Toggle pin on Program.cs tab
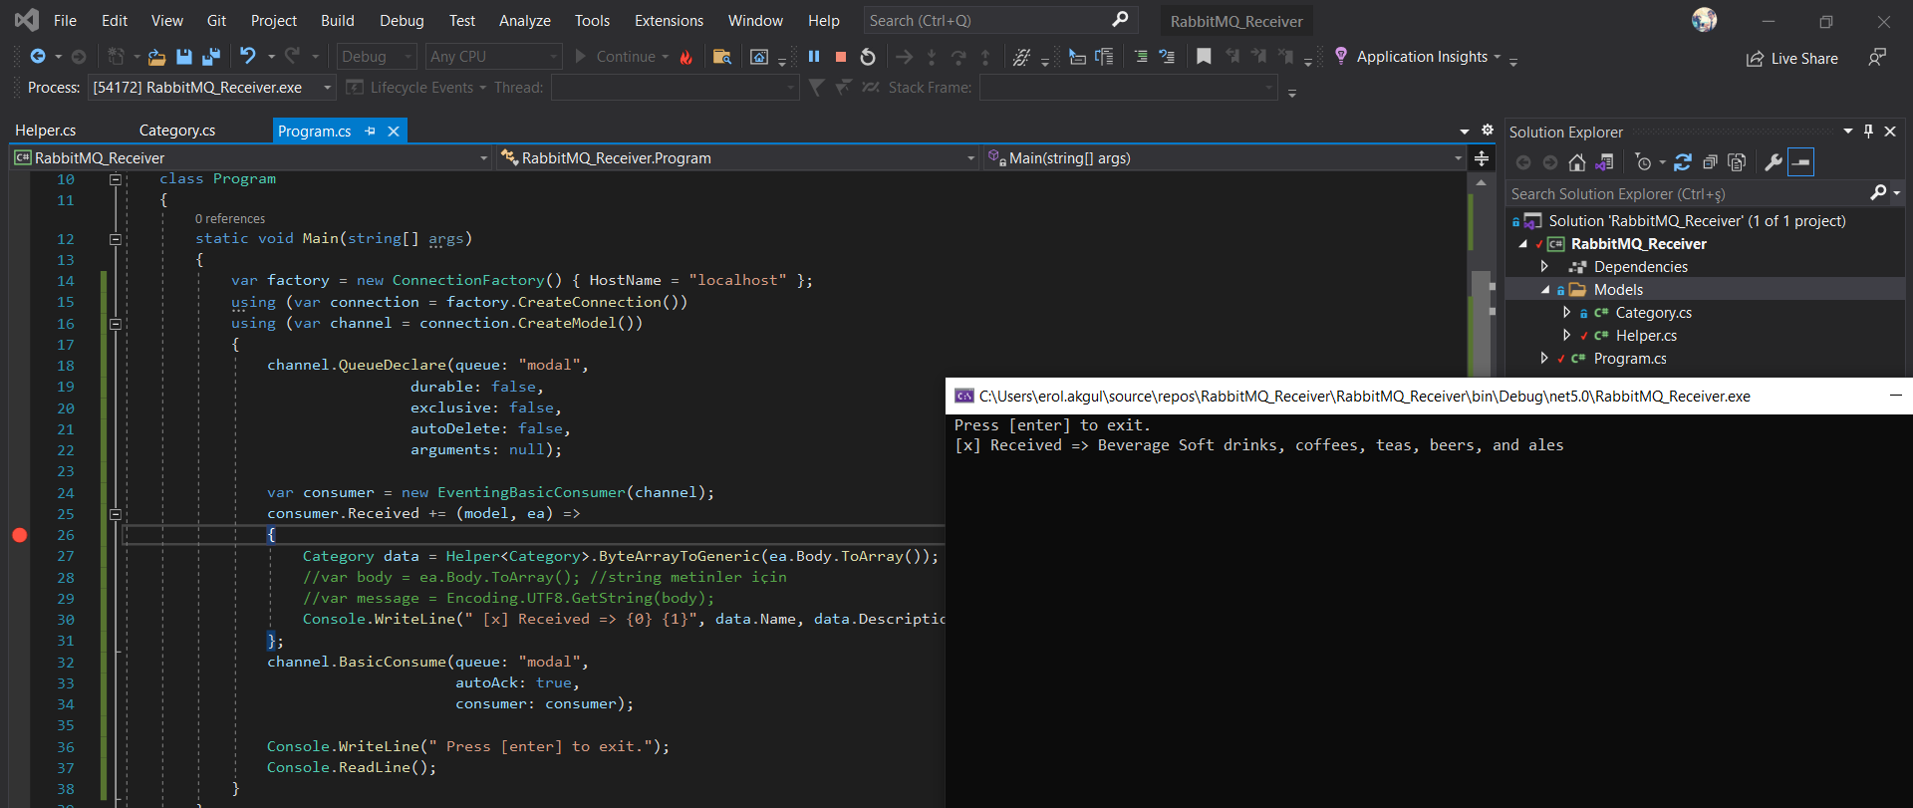The width and height of the screenshot is (1913, 808). coord(371,132)
